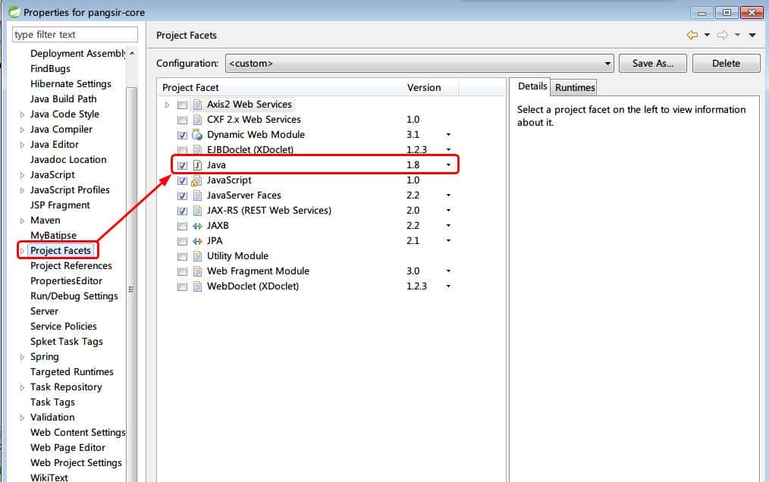Image resolution: width=769 pixels, height=482 pixels.
Task: Click the Spring leaf icon in title bar
Action: (14, 12)
